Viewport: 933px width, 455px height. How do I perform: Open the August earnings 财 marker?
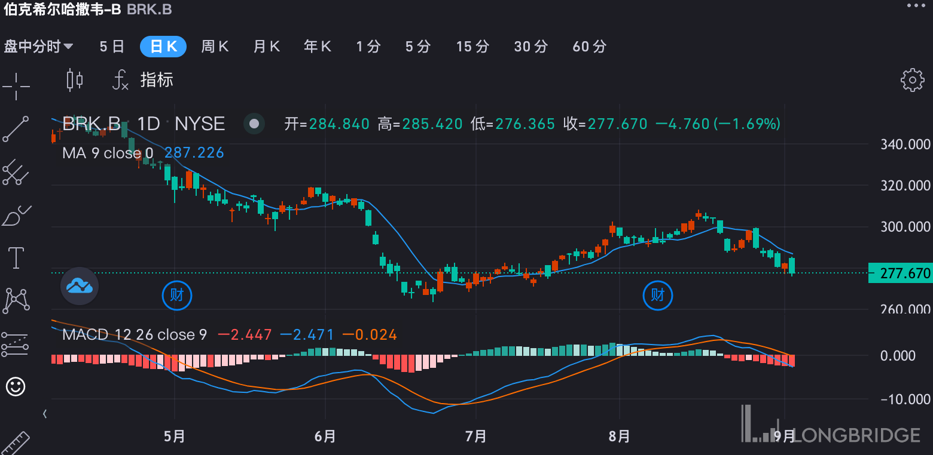pos(658,295)
